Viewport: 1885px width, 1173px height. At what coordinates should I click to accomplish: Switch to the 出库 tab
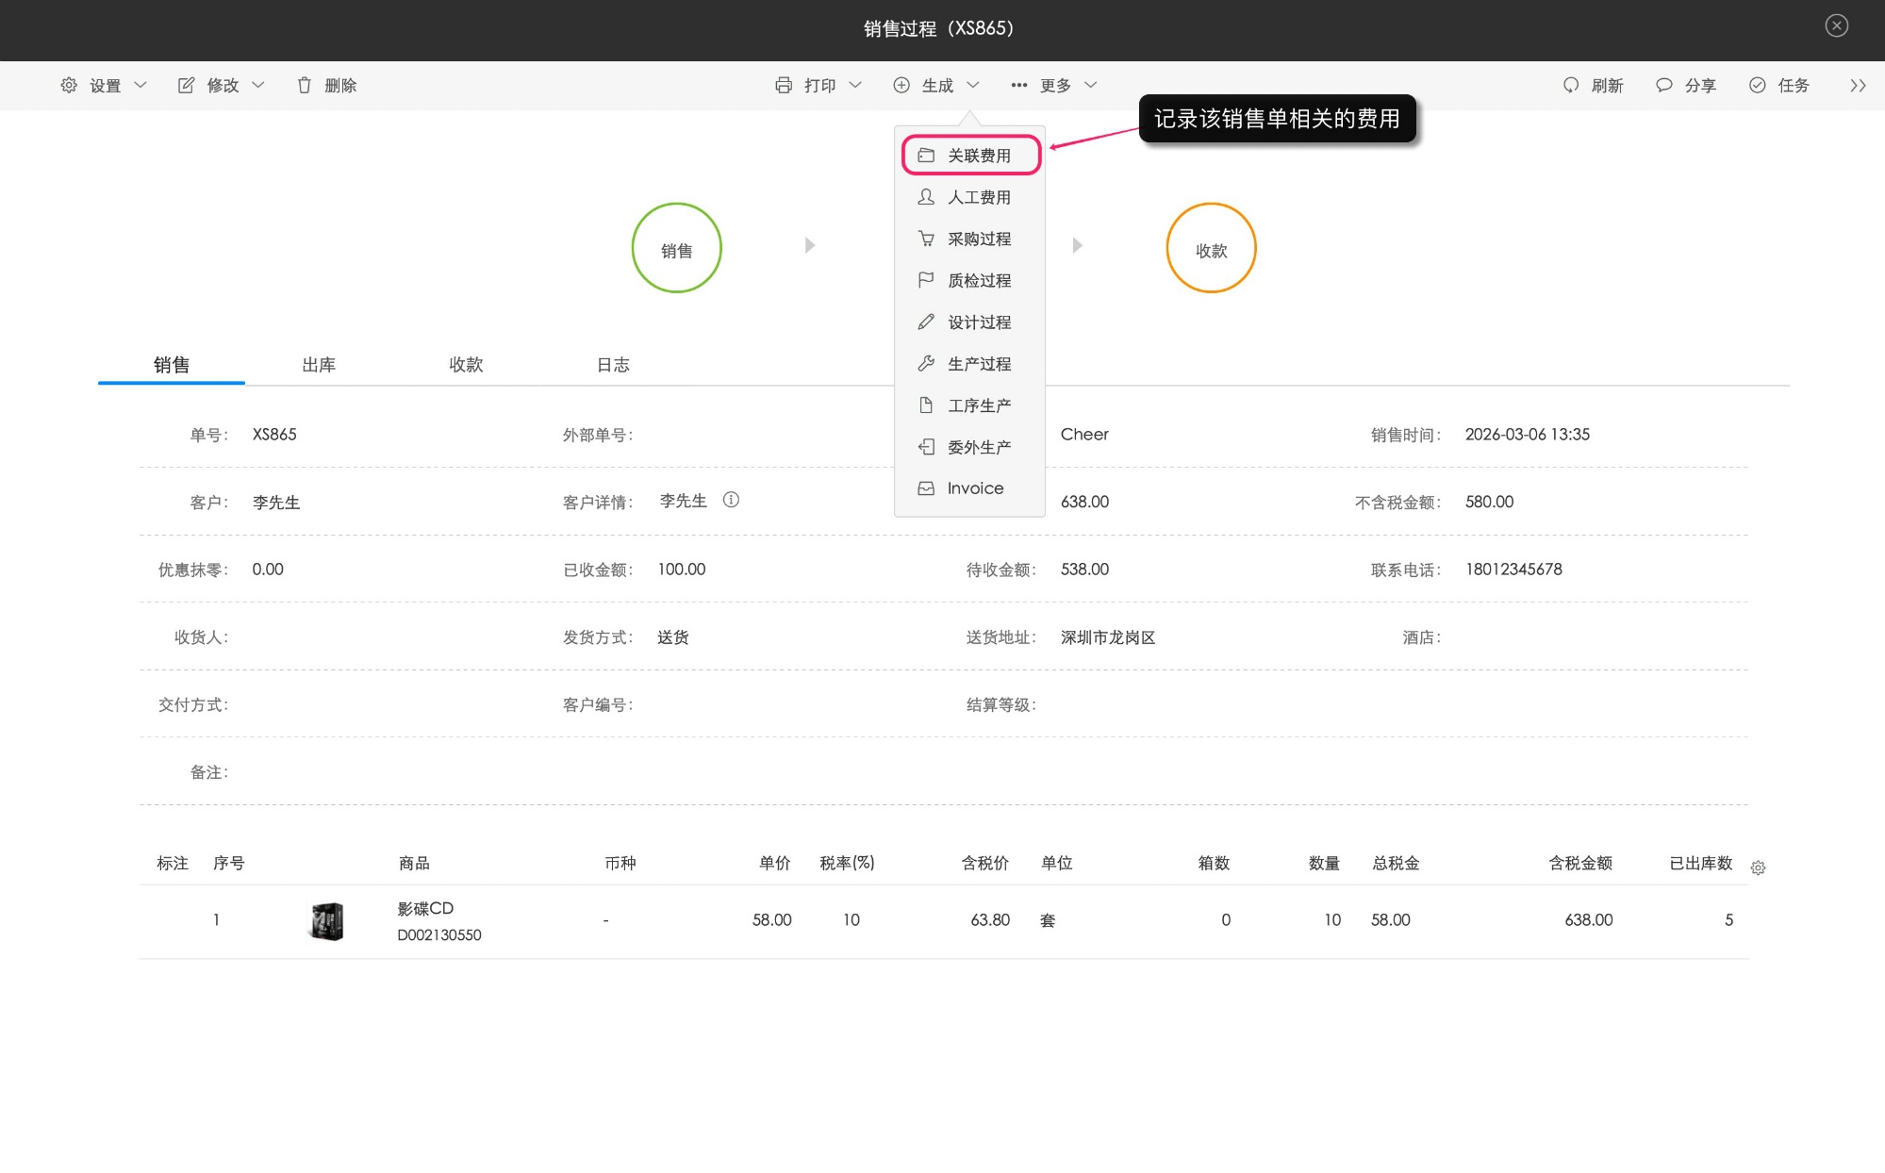[x=319, y=365]
